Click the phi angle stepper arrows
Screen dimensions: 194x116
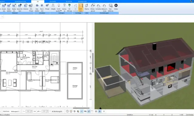pos(48,111)
